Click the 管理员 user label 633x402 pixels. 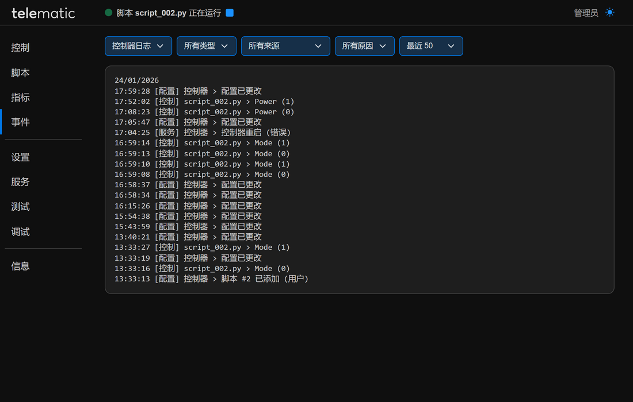tap(586, 13)
